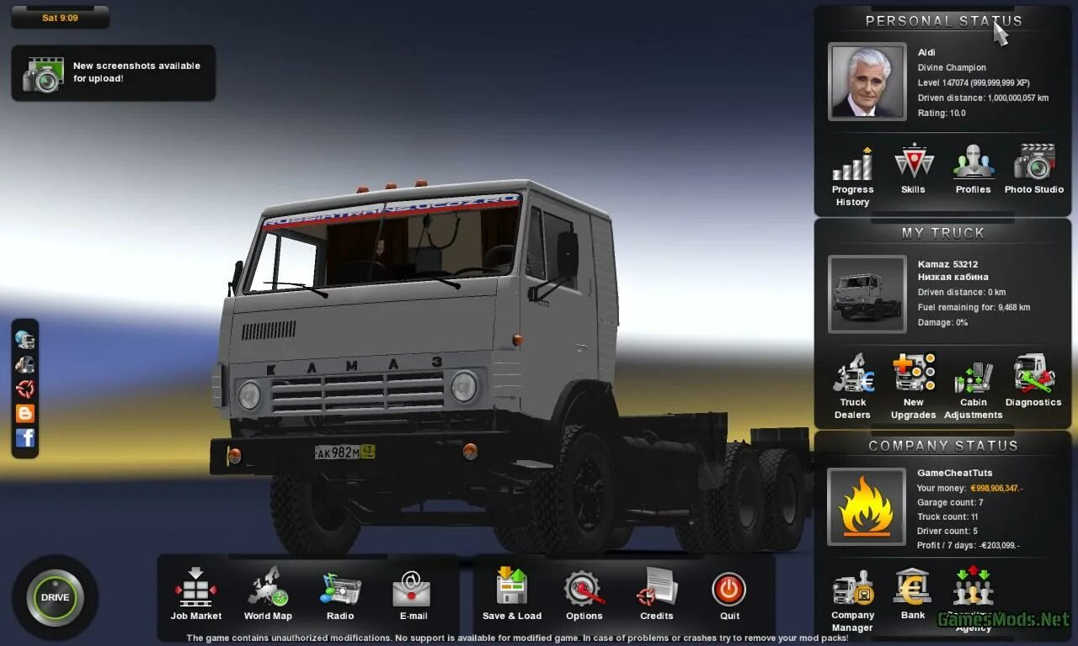View the game Credits
1078x646 pixels.
656,594
